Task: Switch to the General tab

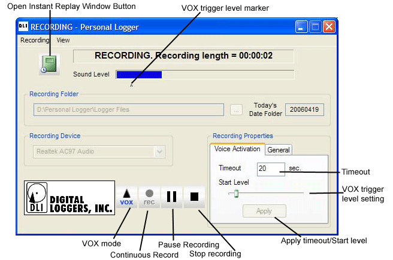Action: tap(279, 150)
